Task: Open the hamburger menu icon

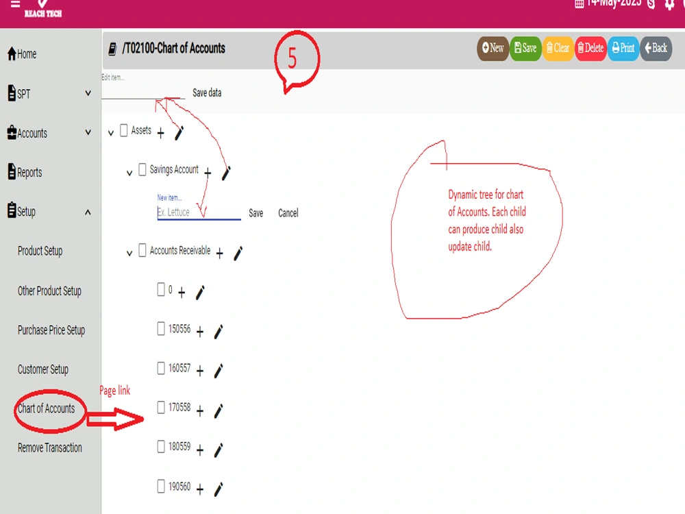Action: (15, 4)
